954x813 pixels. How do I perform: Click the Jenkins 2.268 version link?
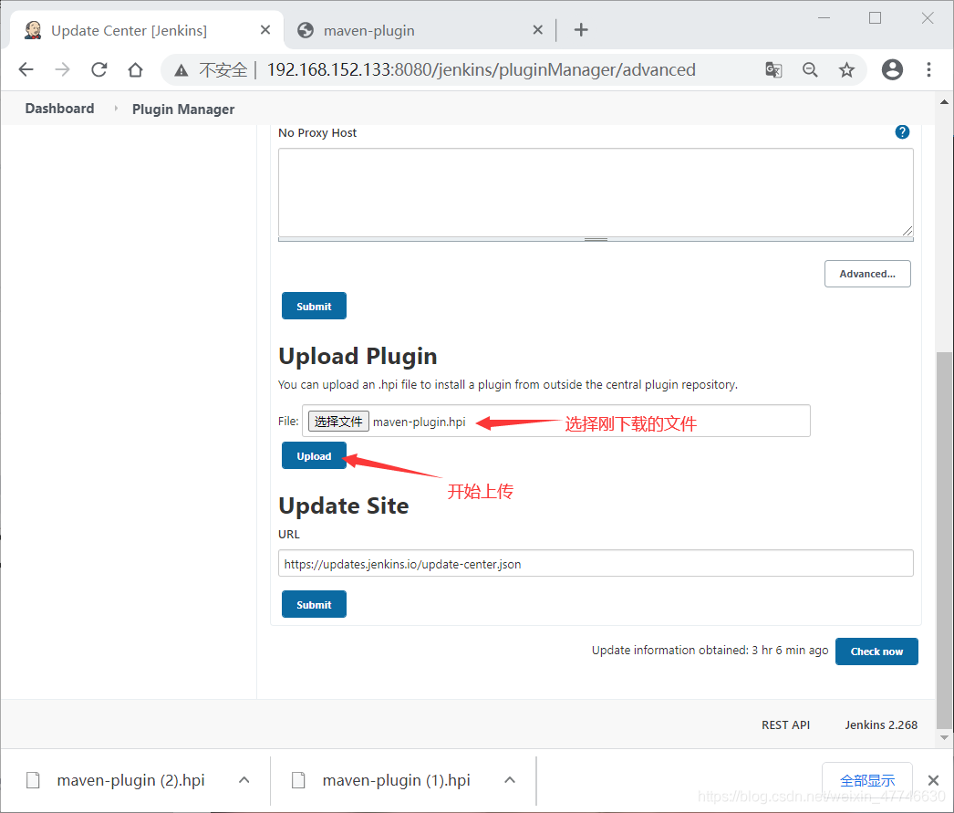[881, 724]
